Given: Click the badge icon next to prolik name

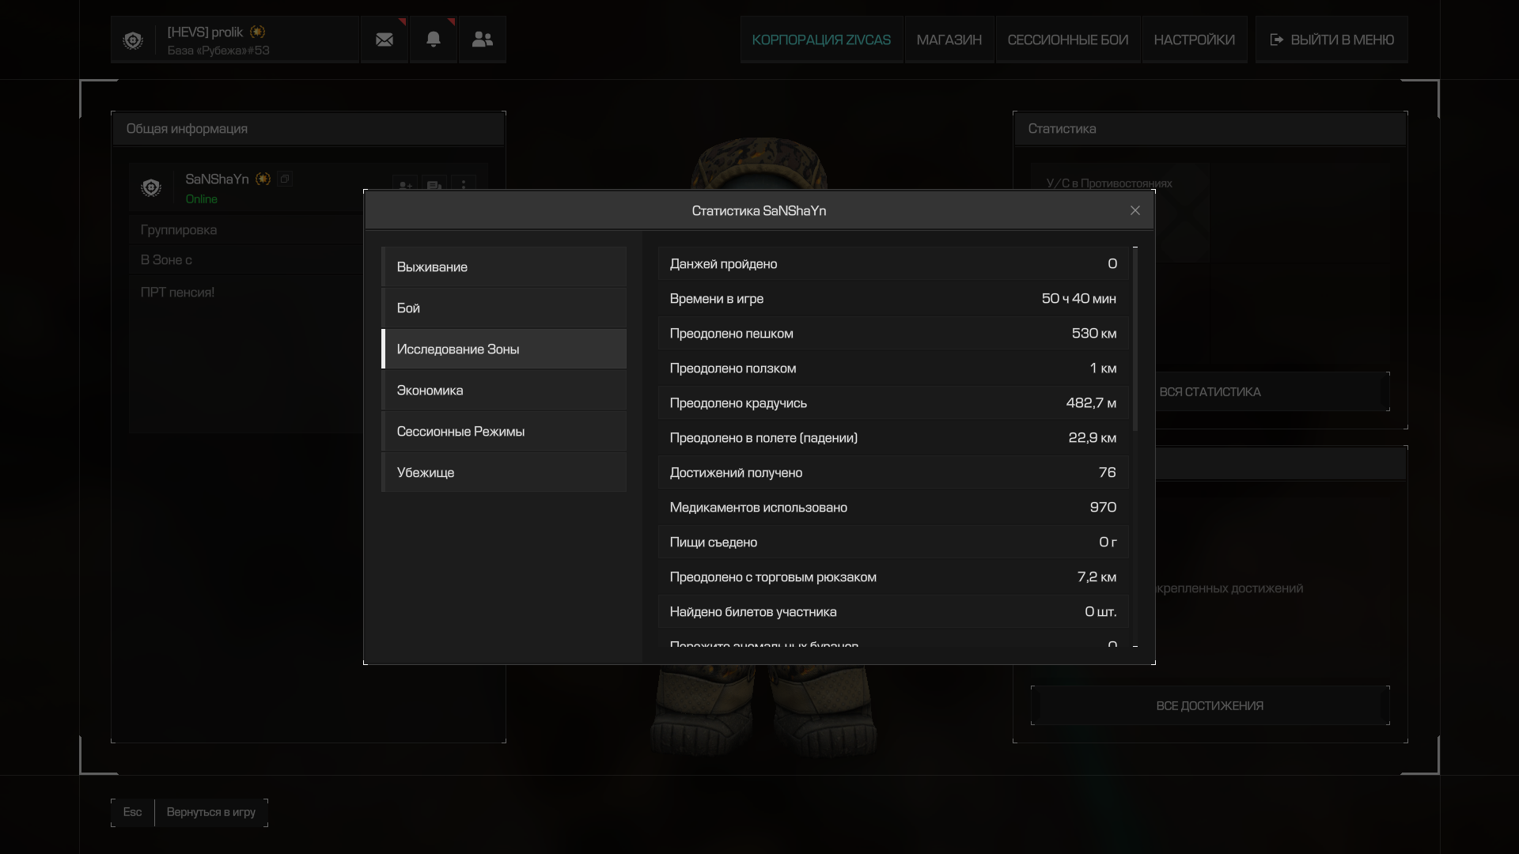Looking at the screenshot, I should pos(257,32).
